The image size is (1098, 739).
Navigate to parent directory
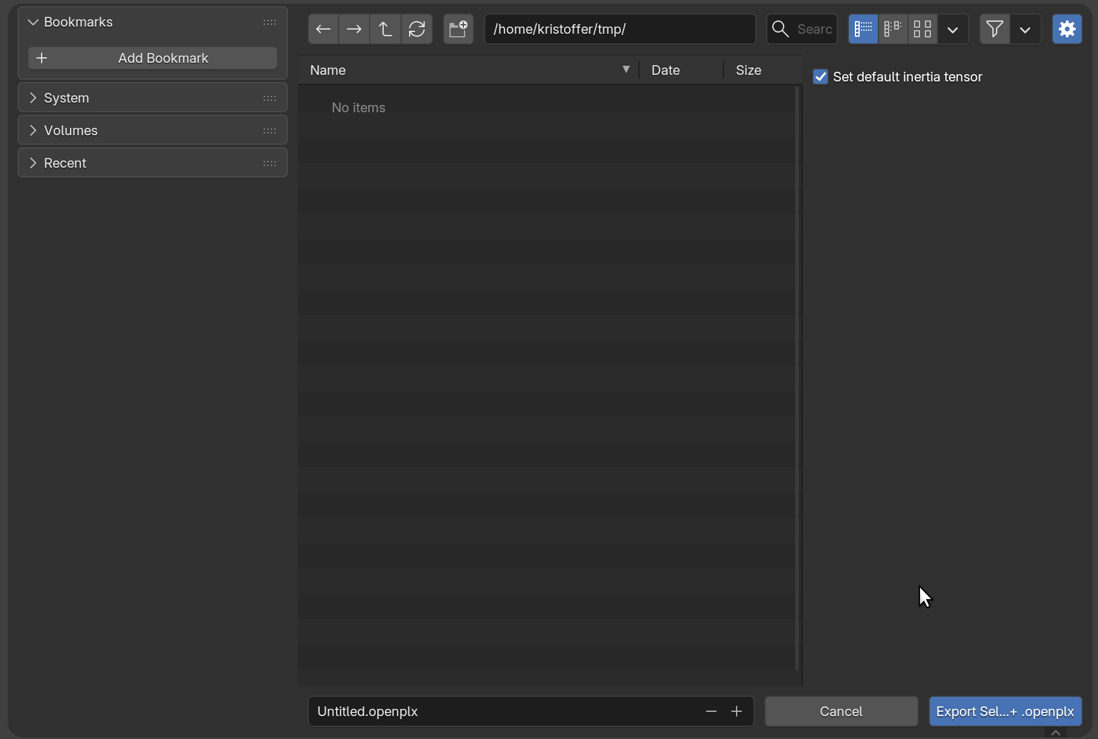(x=386, y=29)
